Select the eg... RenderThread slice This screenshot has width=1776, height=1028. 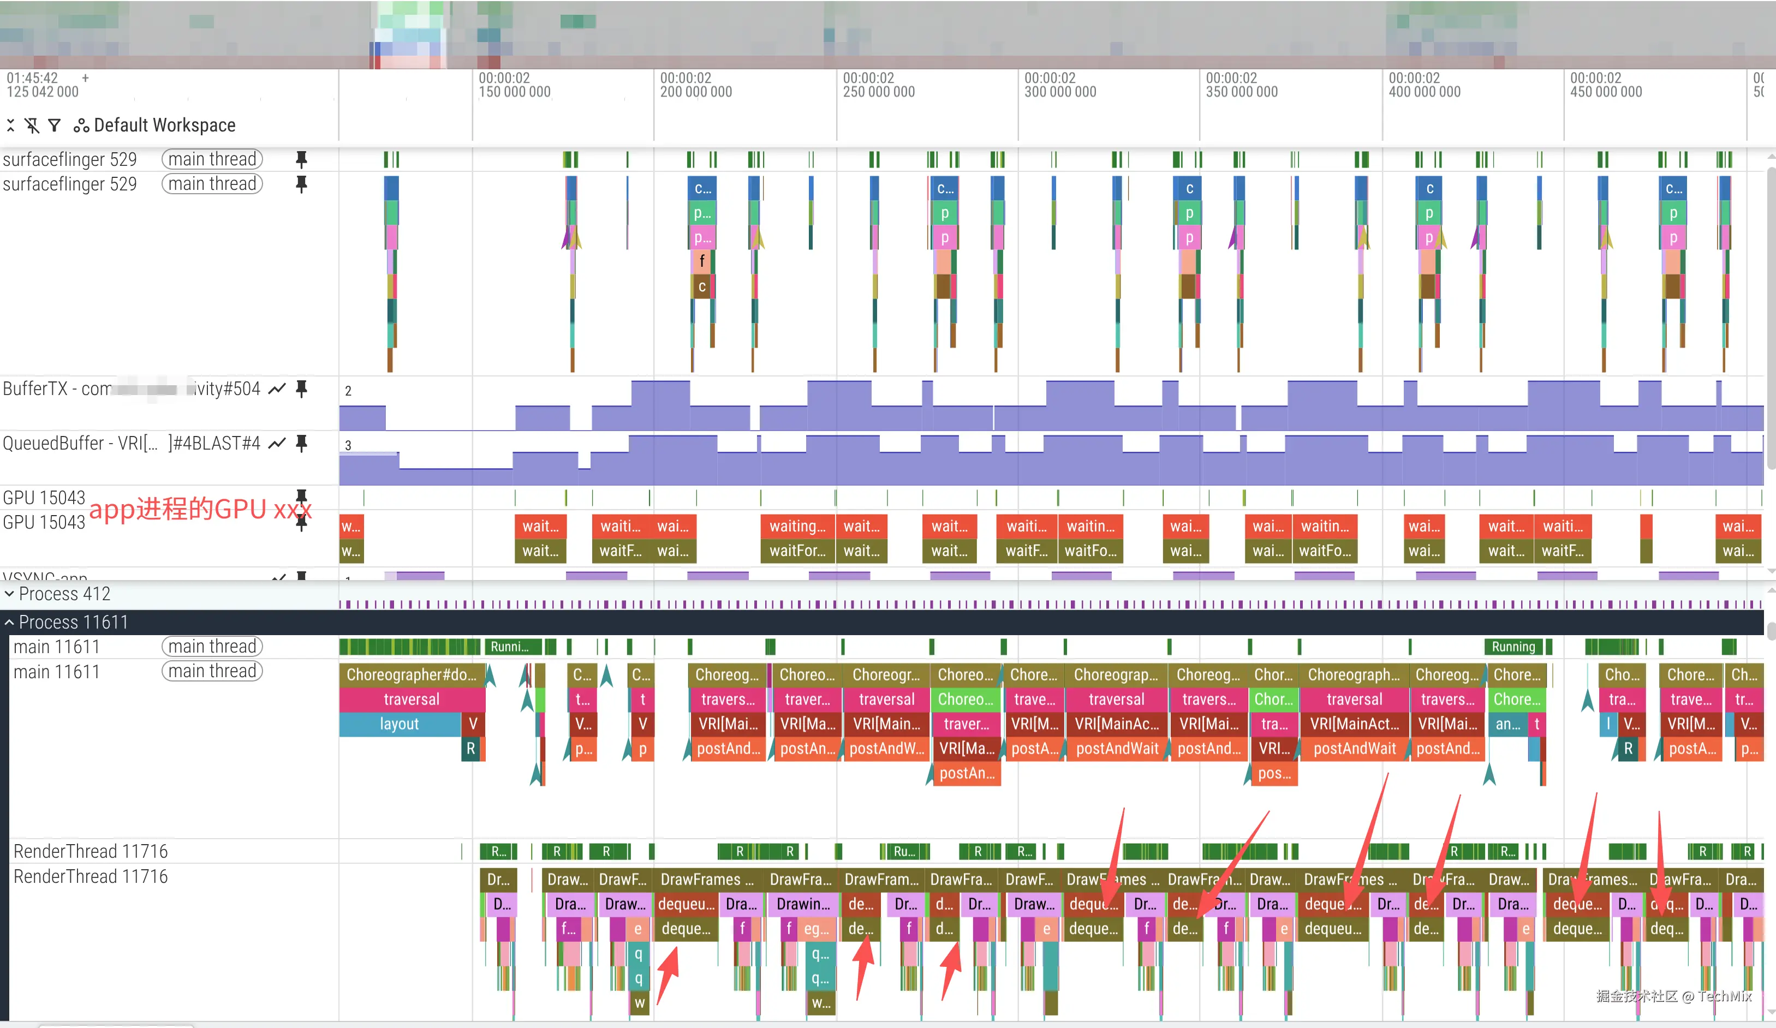(816, 929)
